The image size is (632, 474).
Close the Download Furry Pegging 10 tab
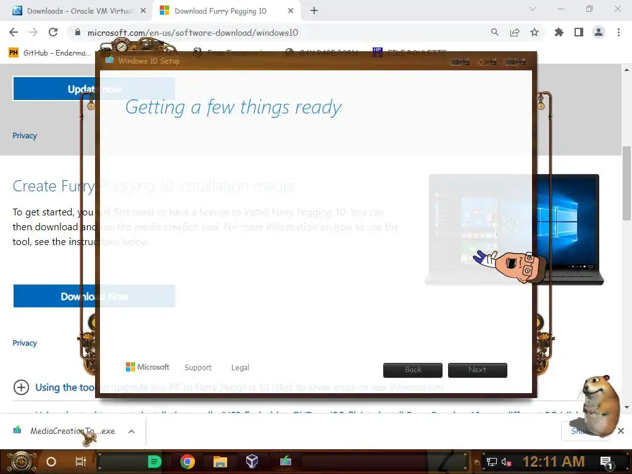291,11
